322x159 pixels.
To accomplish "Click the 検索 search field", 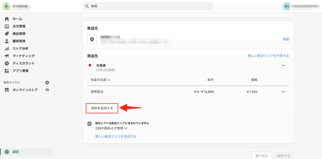I will pos(148,6).
